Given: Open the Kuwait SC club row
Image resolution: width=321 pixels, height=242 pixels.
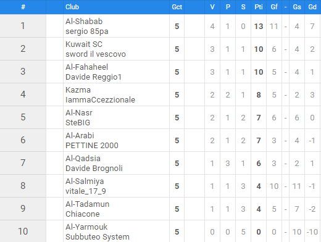Looking at the screenshot, I should click(160, 49).
